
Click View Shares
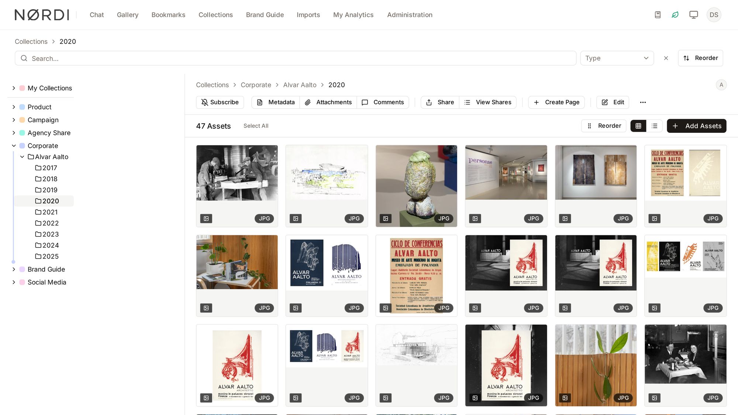click(487, 102)
